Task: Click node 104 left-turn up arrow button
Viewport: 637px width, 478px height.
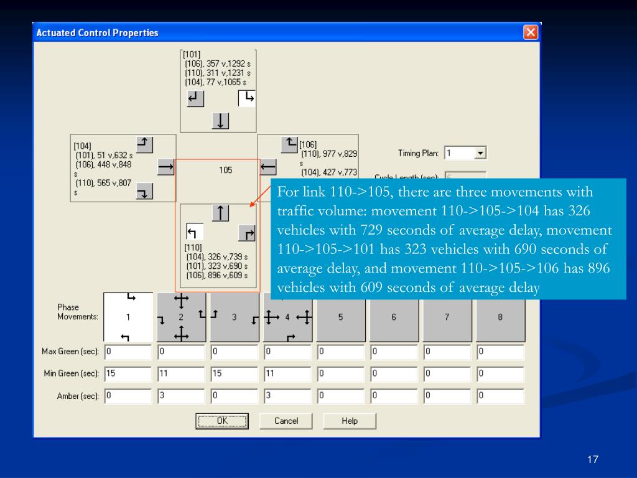Action: [x=144, y=144]
